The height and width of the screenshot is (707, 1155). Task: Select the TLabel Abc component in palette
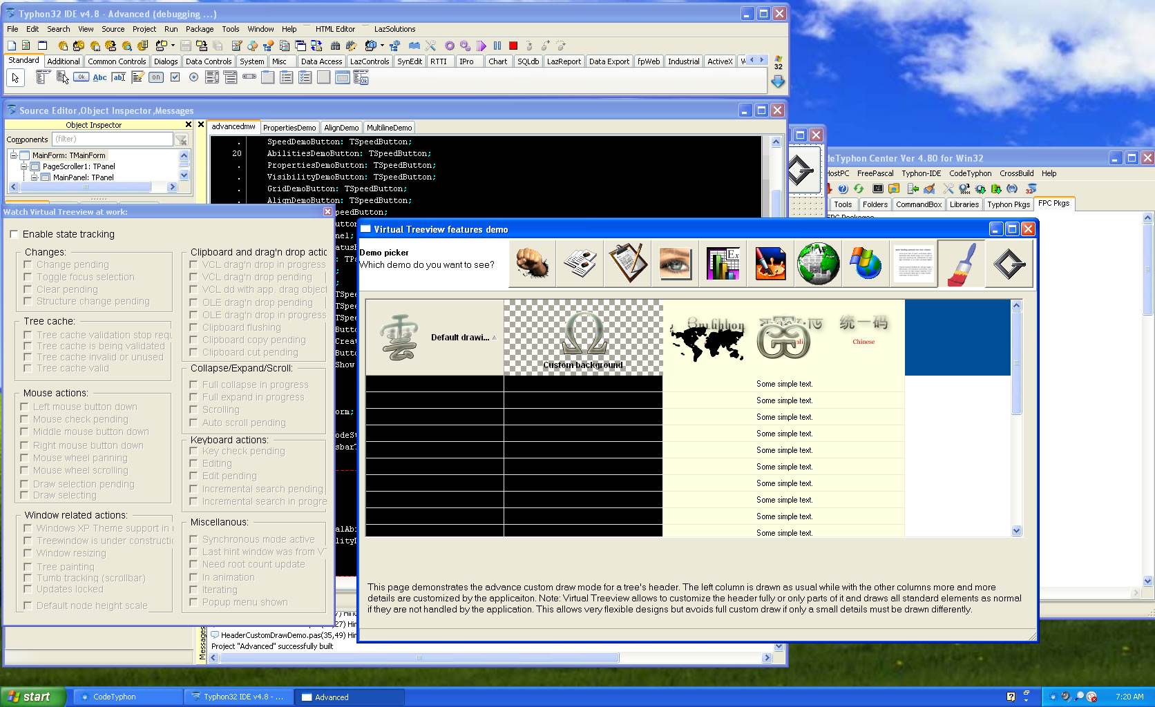(x=100, y=77)
